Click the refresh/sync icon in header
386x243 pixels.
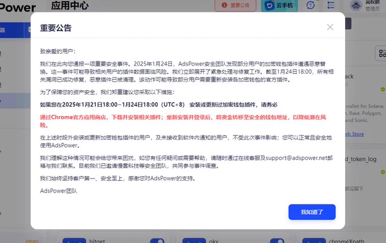[311, 5]
